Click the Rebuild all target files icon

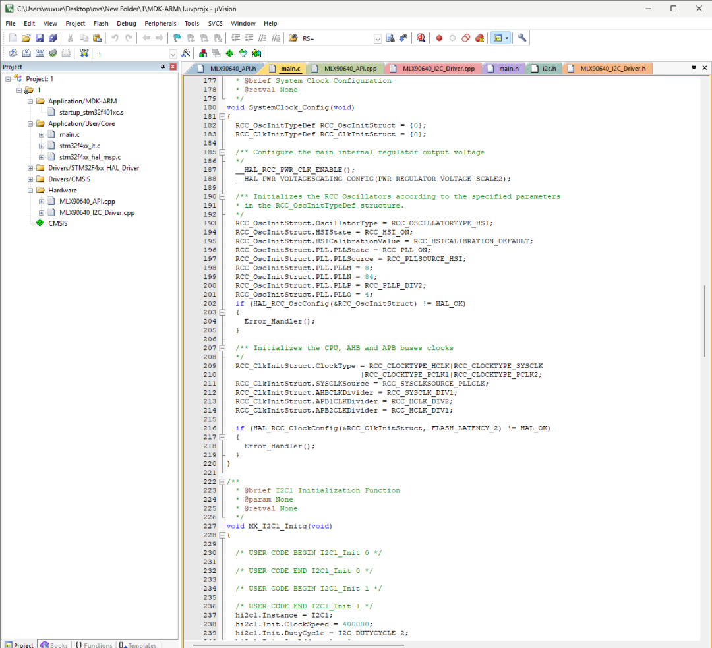[x=38, y=53]
